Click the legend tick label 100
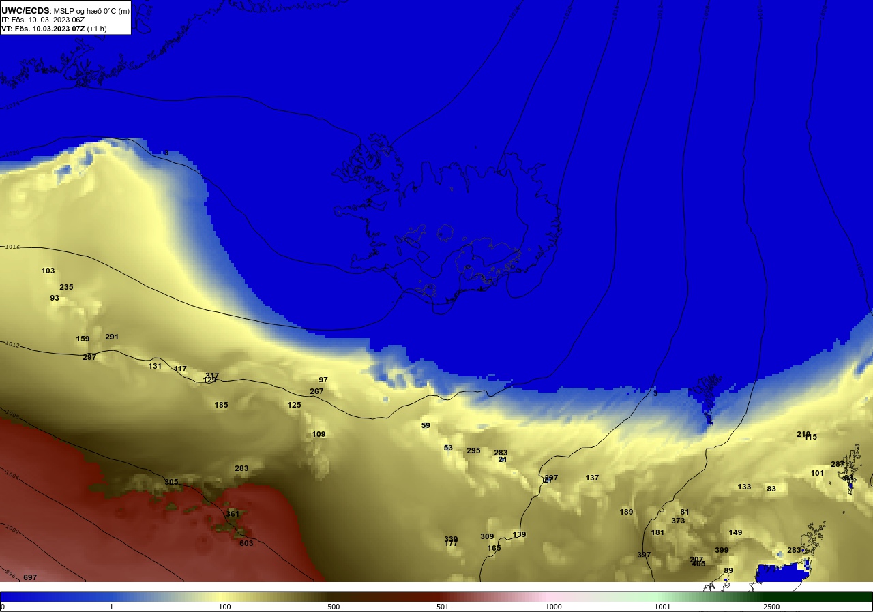Image resolution: width=873 pixels, height=612 pixels. coord(224,607)
